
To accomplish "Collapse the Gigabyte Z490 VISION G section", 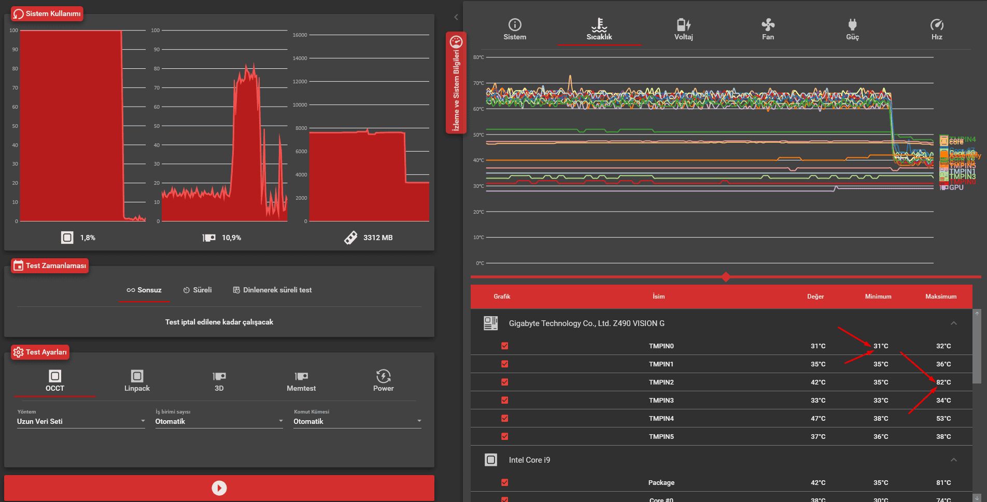I will 953,323.
